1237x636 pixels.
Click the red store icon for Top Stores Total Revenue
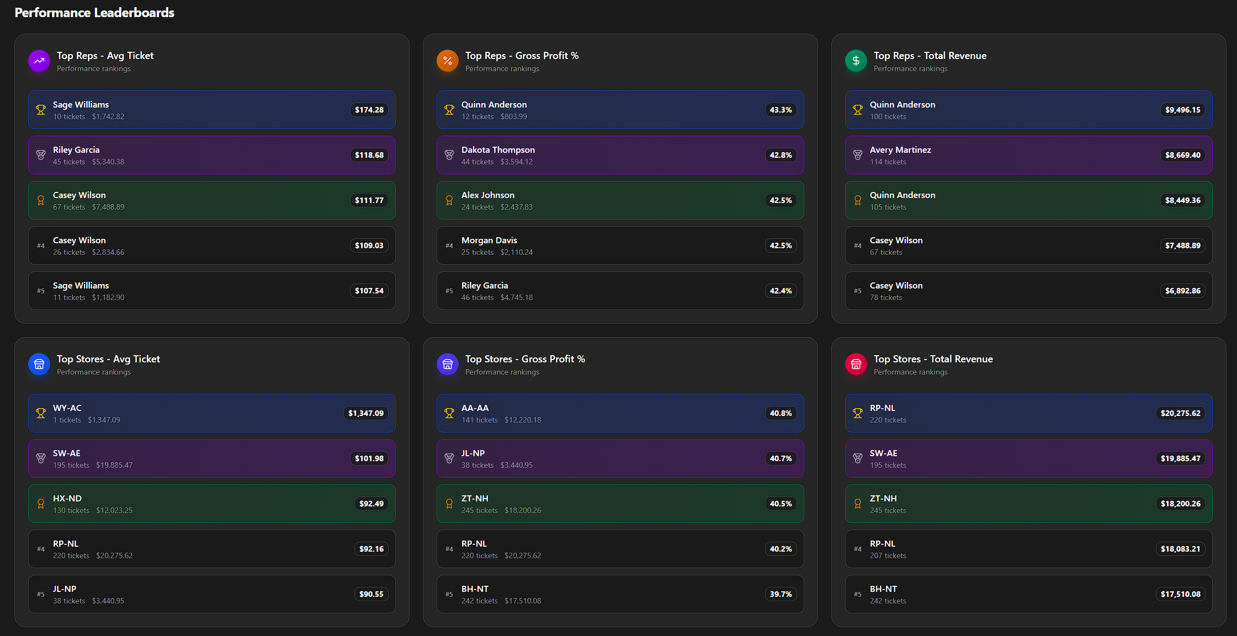tap(856, 365)
